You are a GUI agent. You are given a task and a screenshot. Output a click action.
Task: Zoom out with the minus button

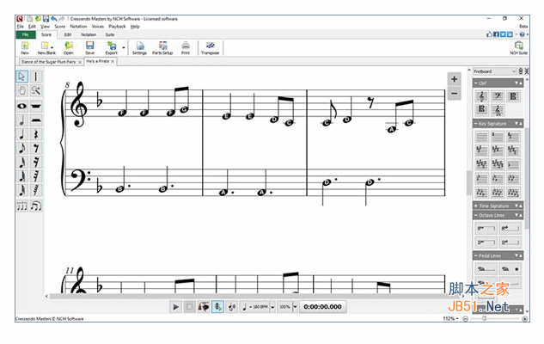(x=454, y=94)
